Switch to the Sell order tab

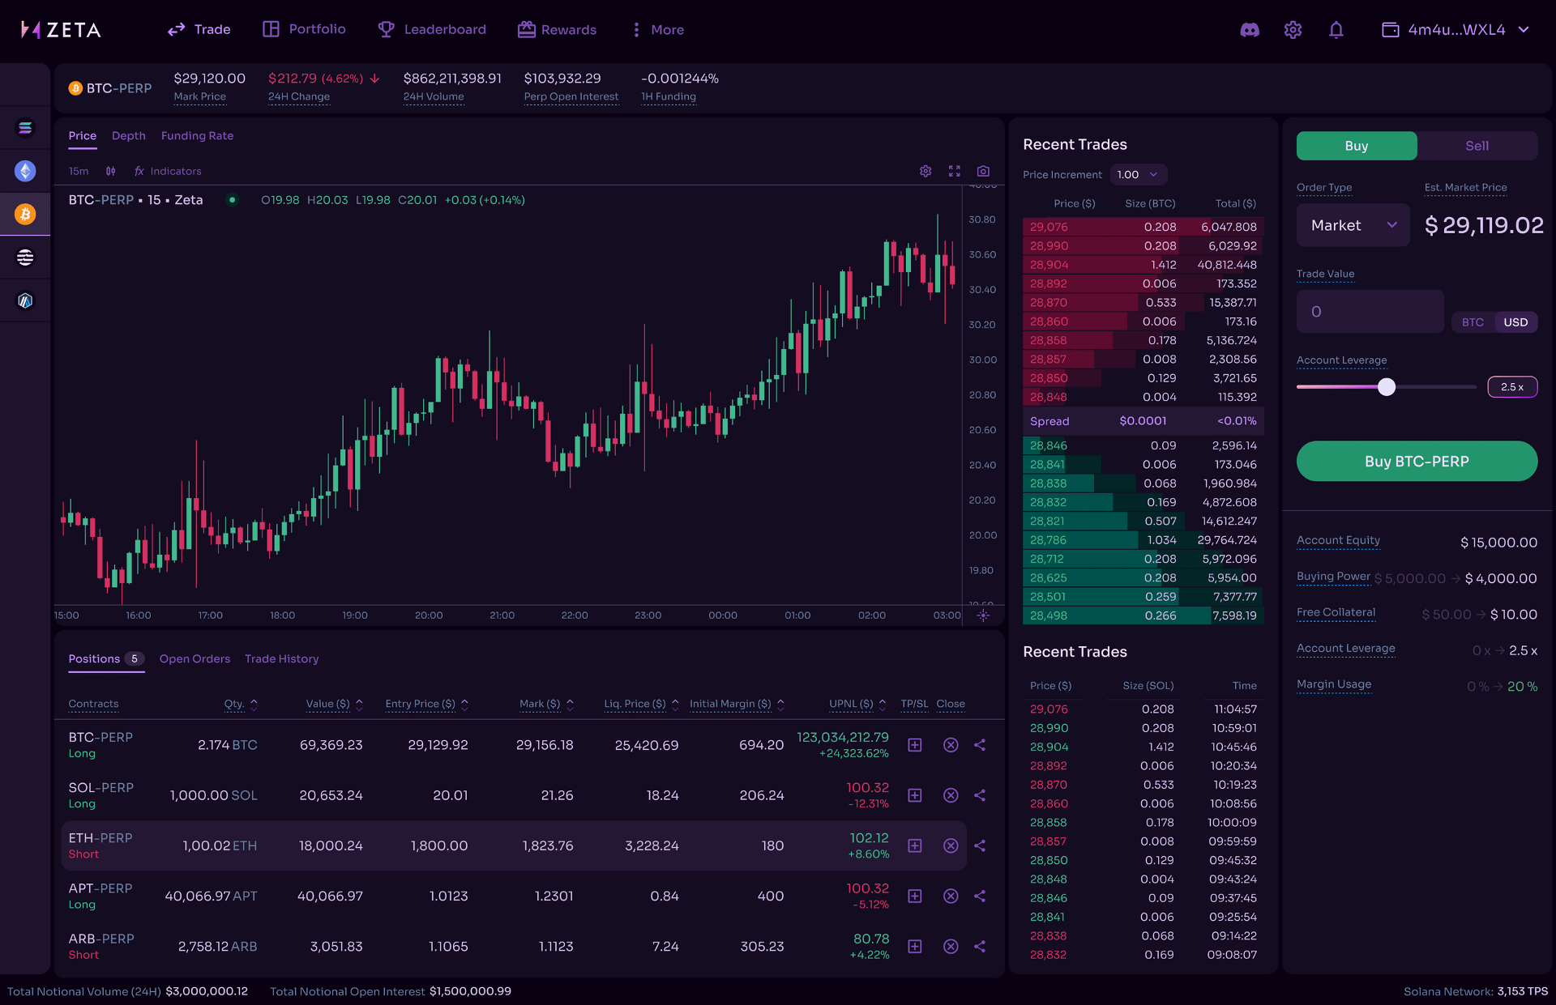click(x=1476, y=145)
